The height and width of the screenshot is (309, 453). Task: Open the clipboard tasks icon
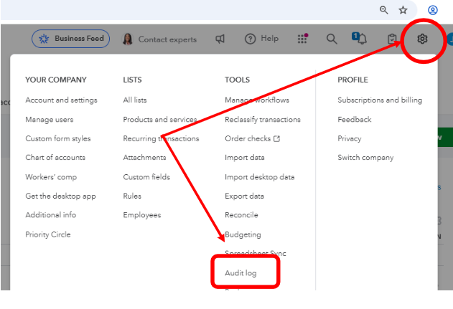pos(392,39)
